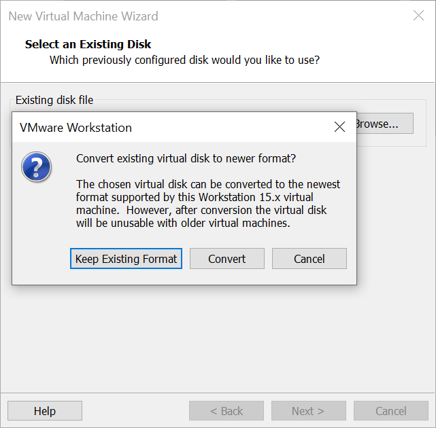Select the 'Select an Existing Disk' heading
Screen dimensions: 436x428
click(x=88, y=44)
